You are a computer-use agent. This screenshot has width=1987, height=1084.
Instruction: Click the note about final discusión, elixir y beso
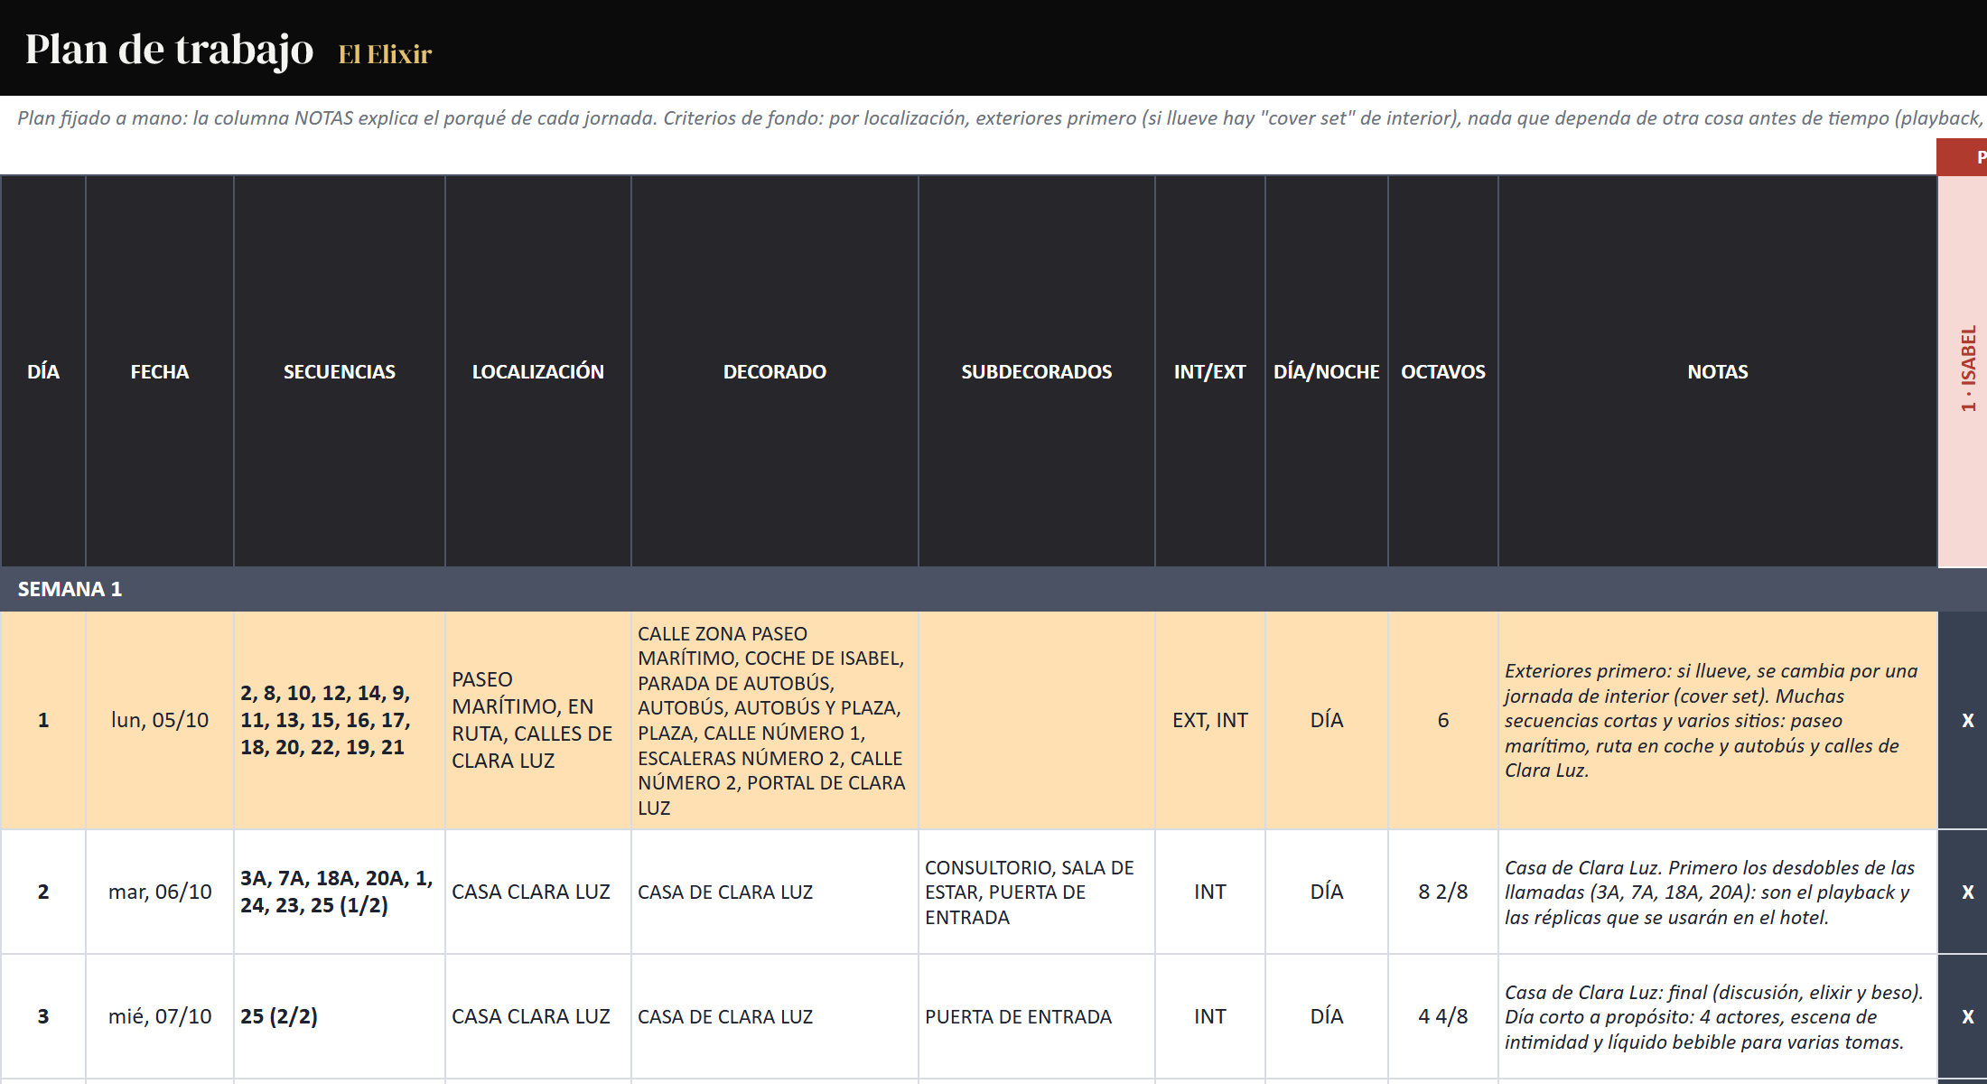(x=1718, y=1016)
